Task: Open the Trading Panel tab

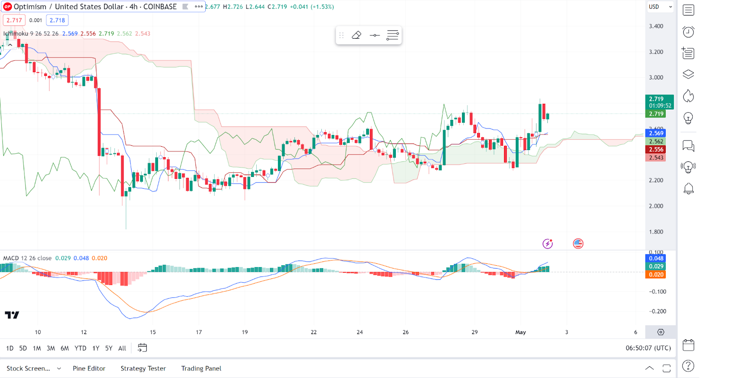Action: click(x=201, y=369)
